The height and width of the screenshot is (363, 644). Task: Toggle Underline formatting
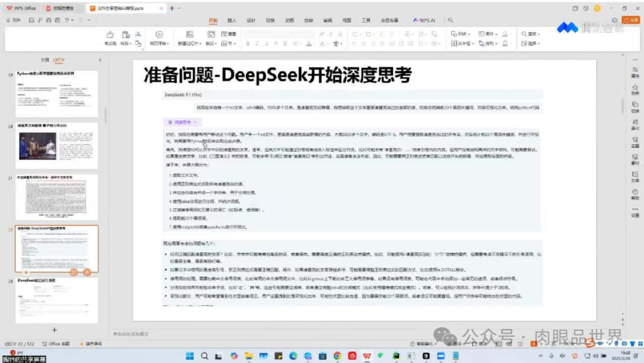click(267, 43)
